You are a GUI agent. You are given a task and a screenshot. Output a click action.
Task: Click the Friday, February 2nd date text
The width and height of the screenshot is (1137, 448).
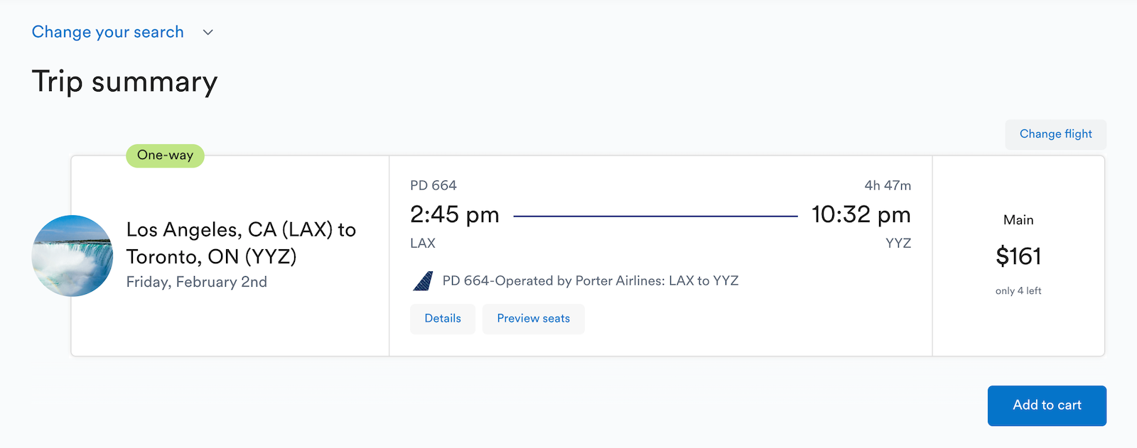(197, 282)
